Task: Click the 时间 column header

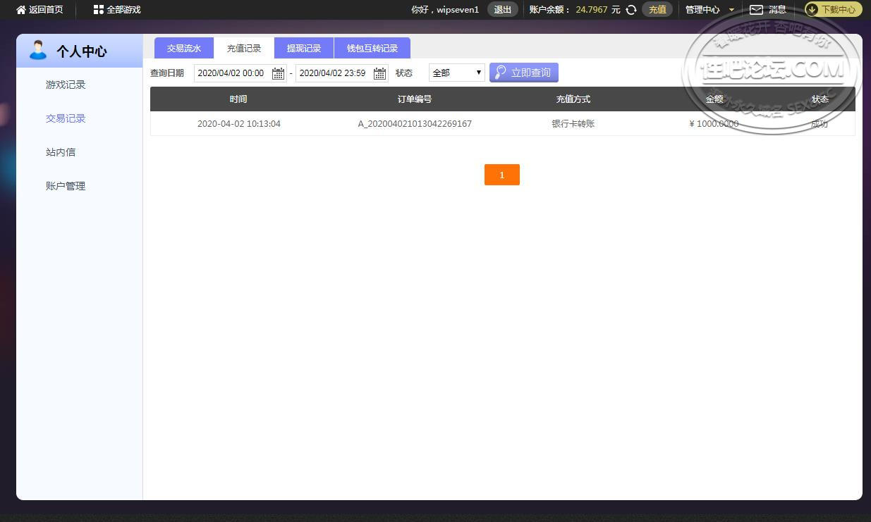Action: point(238,99)
